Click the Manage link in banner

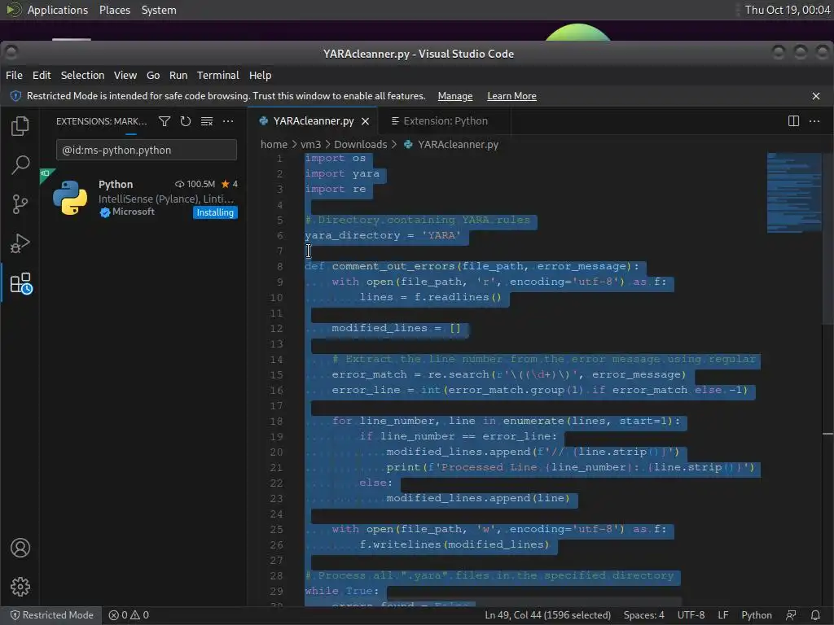coord(454,96)
